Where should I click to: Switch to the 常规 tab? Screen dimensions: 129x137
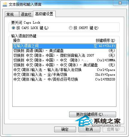click(x=12, y=14)
